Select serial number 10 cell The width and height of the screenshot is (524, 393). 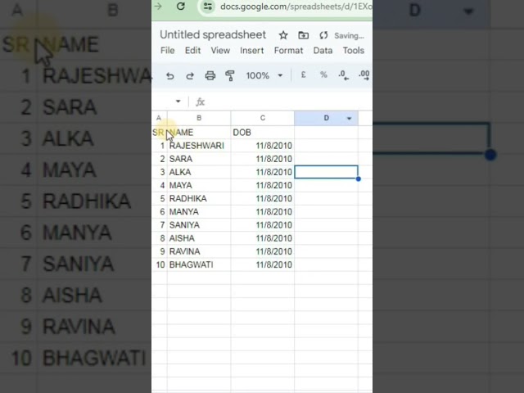(160, 264)
